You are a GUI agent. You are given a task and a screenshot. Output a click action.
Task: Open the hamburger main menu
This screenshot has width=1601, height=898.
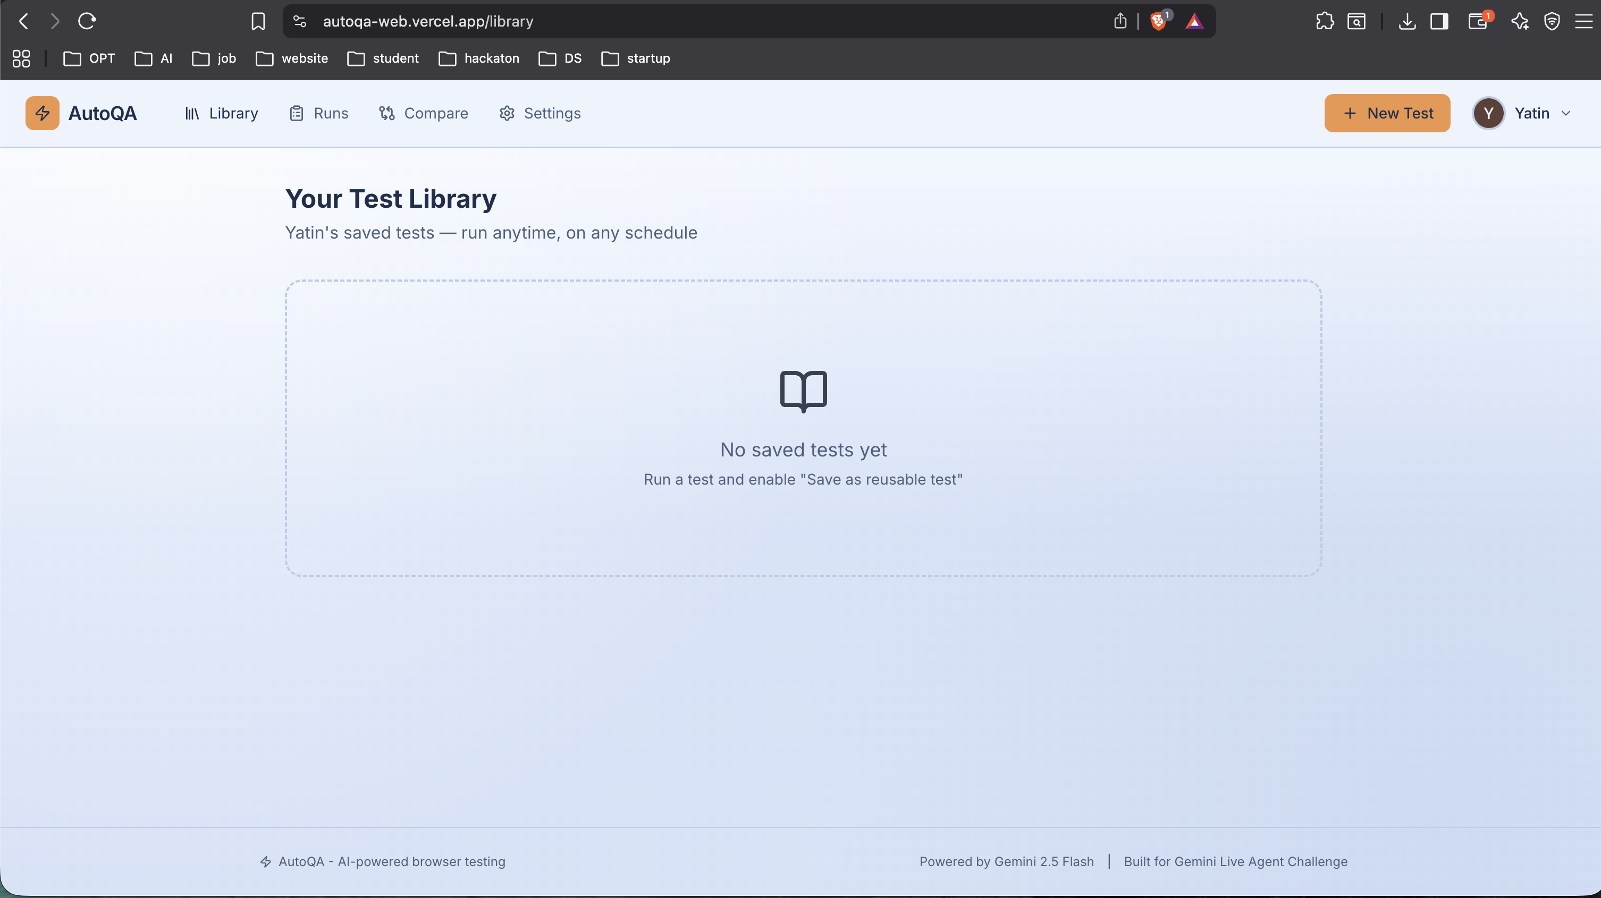[x=1583, y=21]
